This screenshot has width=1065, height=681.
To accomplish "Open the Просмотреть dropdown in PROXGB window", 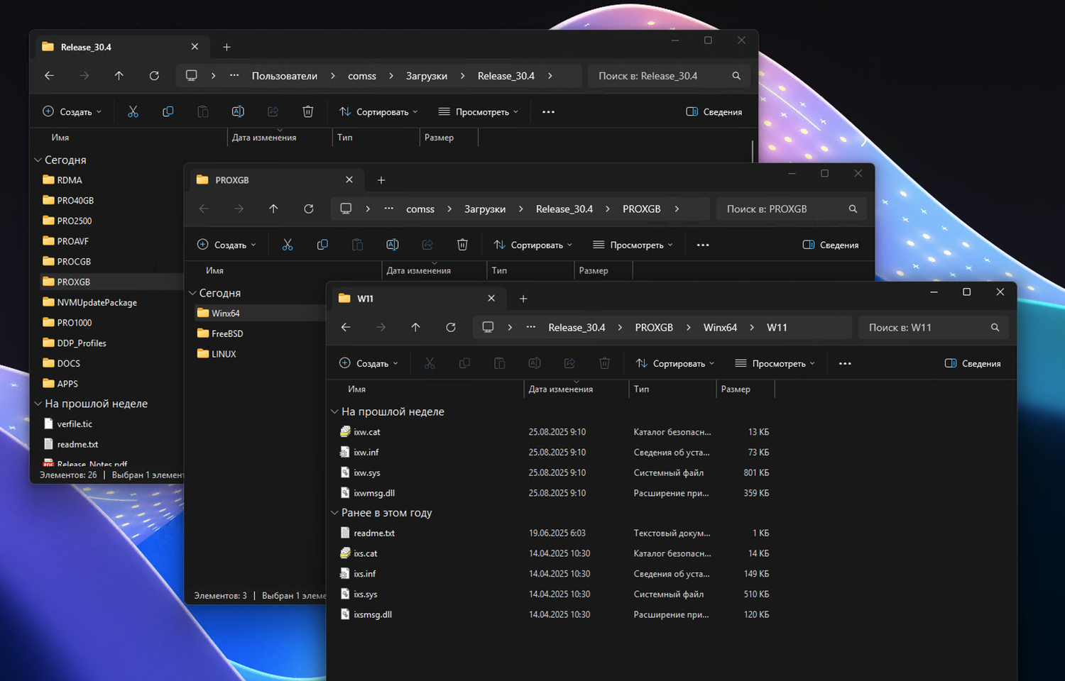I will [633, 245].
